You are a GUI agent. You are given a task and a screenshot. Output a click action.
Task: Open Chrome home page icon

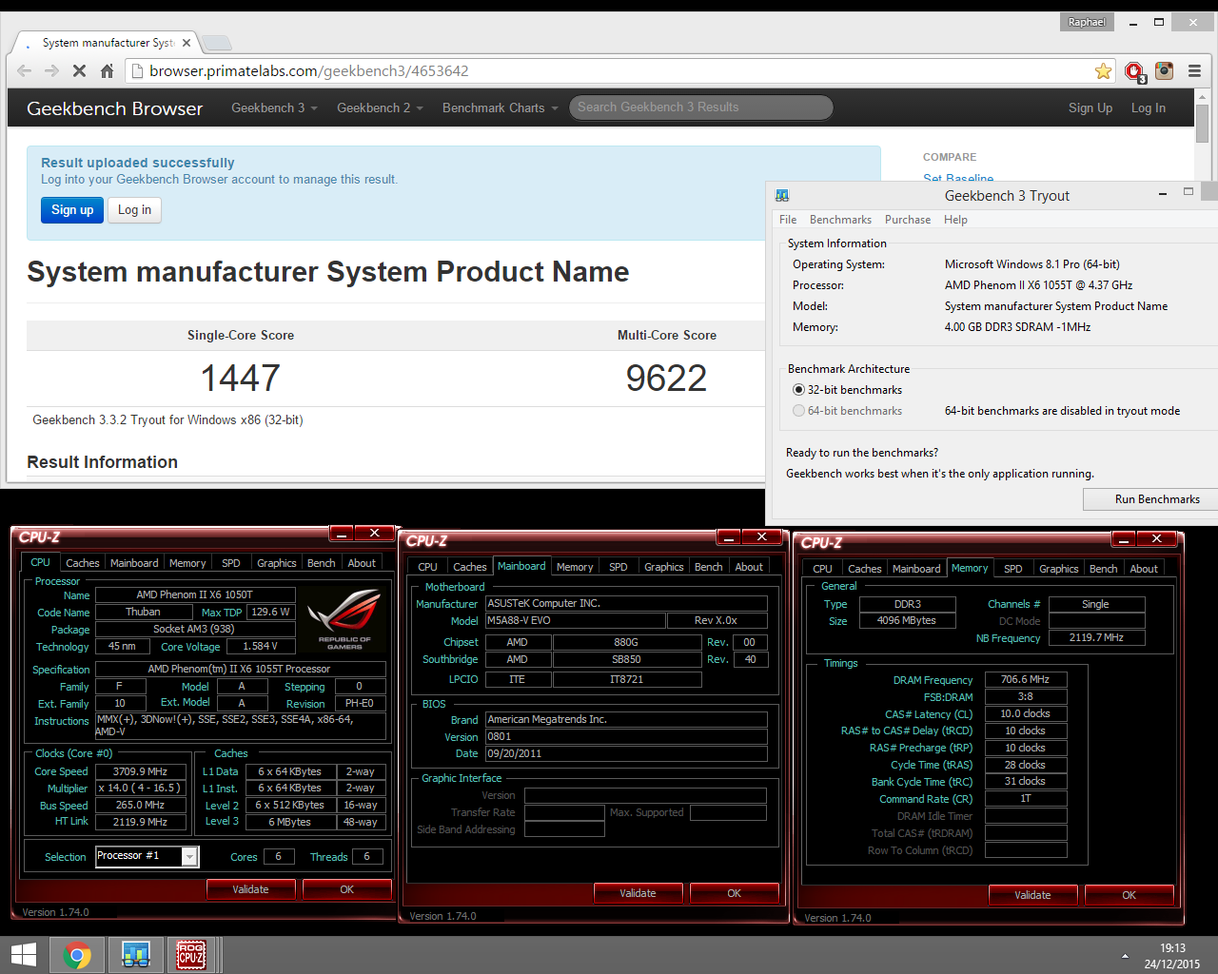coord(107,71)
